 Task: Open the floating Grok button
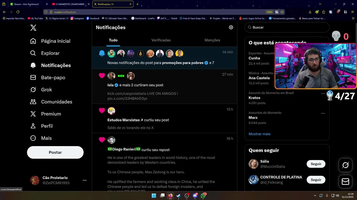(x=345, y=165)
